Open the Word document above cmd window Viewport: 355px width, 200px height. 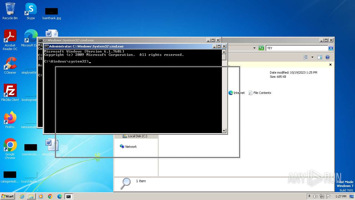click(x=52, y=33)
